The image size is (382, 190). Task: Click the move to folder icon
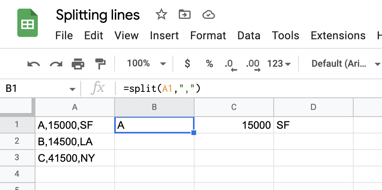pos(185,15)
